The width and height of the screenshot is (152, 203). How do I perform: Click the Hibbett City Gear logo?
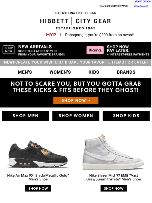click(76, 24)
